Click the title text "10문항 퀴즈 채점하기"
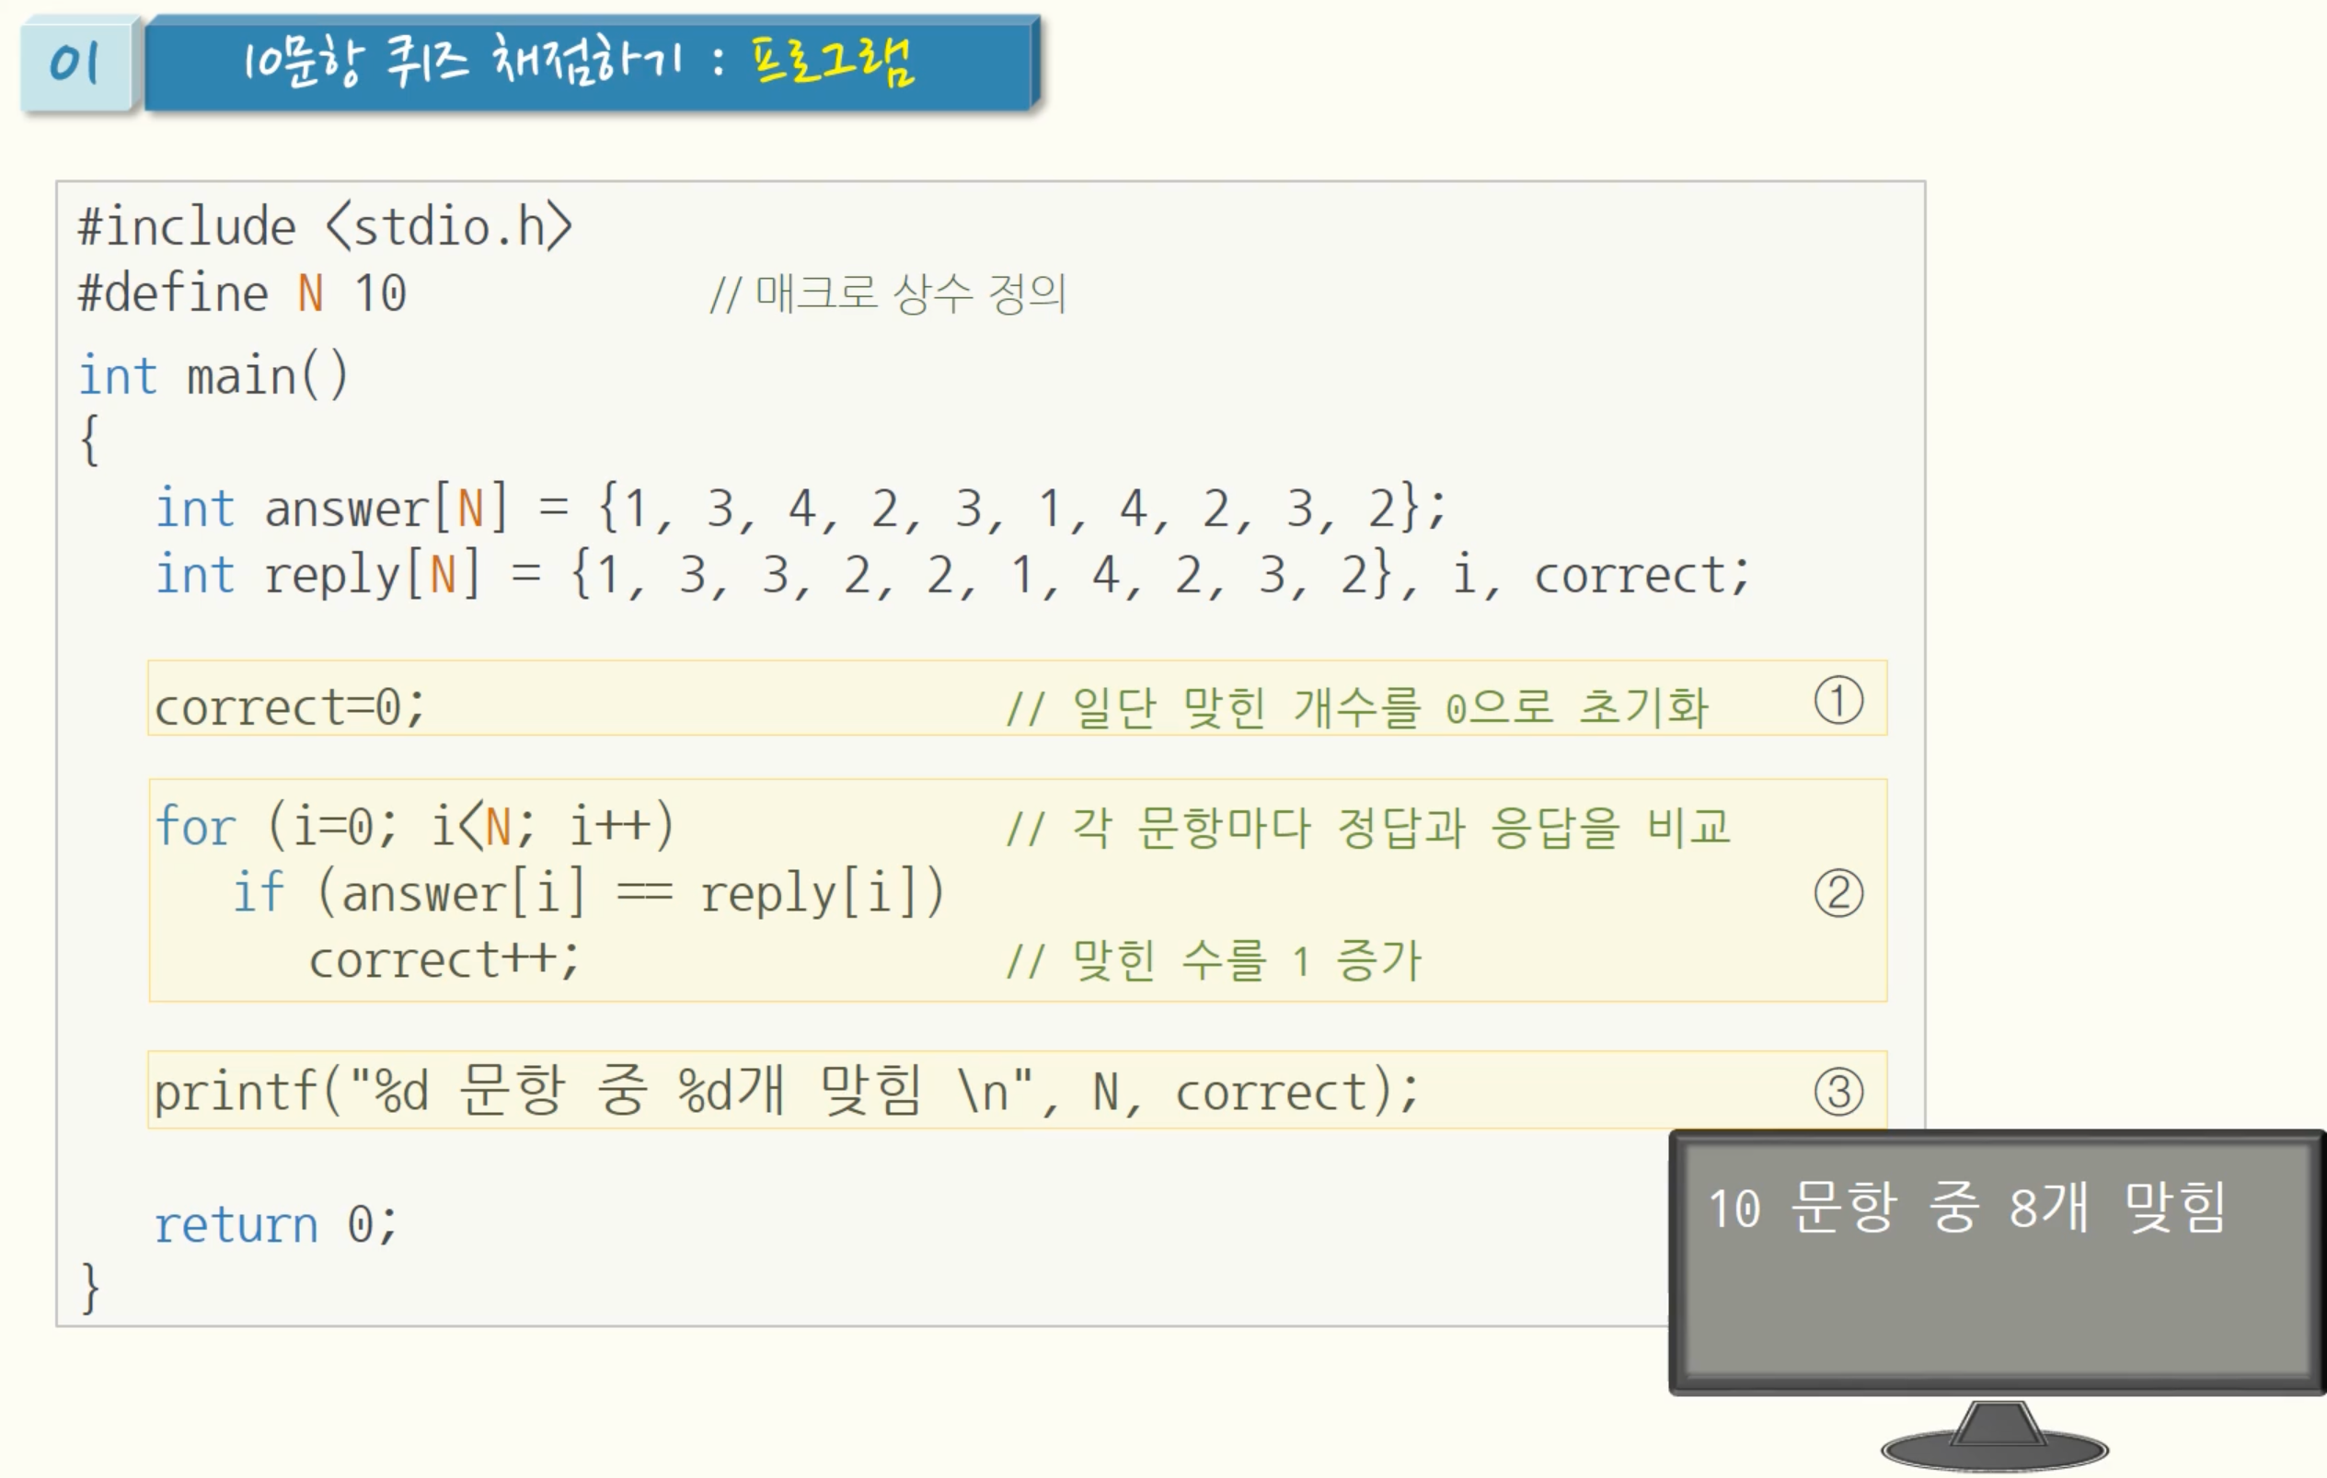The image size is (2327, 1478). coord(463,61)
